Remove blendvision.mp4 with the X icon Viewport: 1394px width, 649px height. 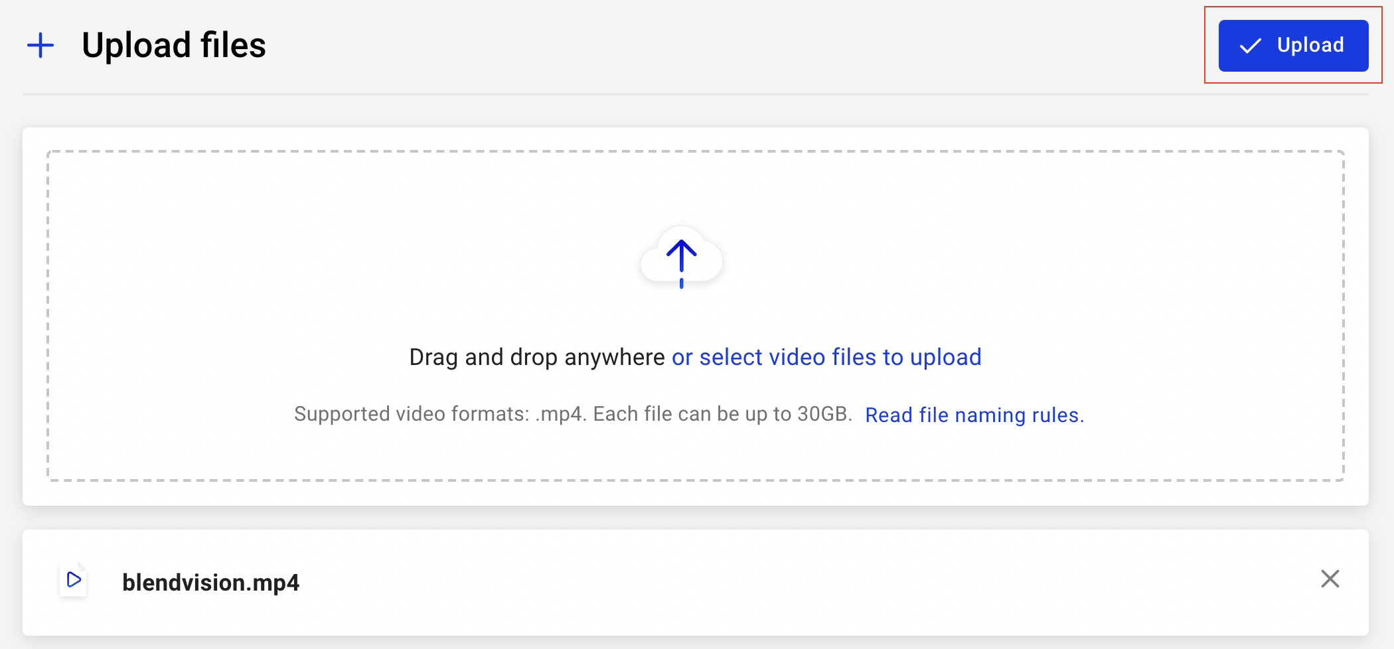1330,579
